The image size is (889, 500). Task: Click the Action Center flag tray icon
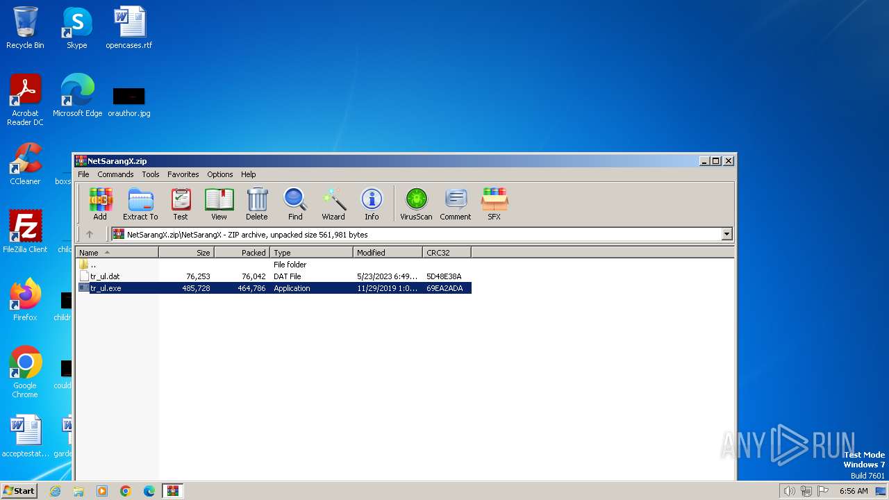(x=823, y=491)
